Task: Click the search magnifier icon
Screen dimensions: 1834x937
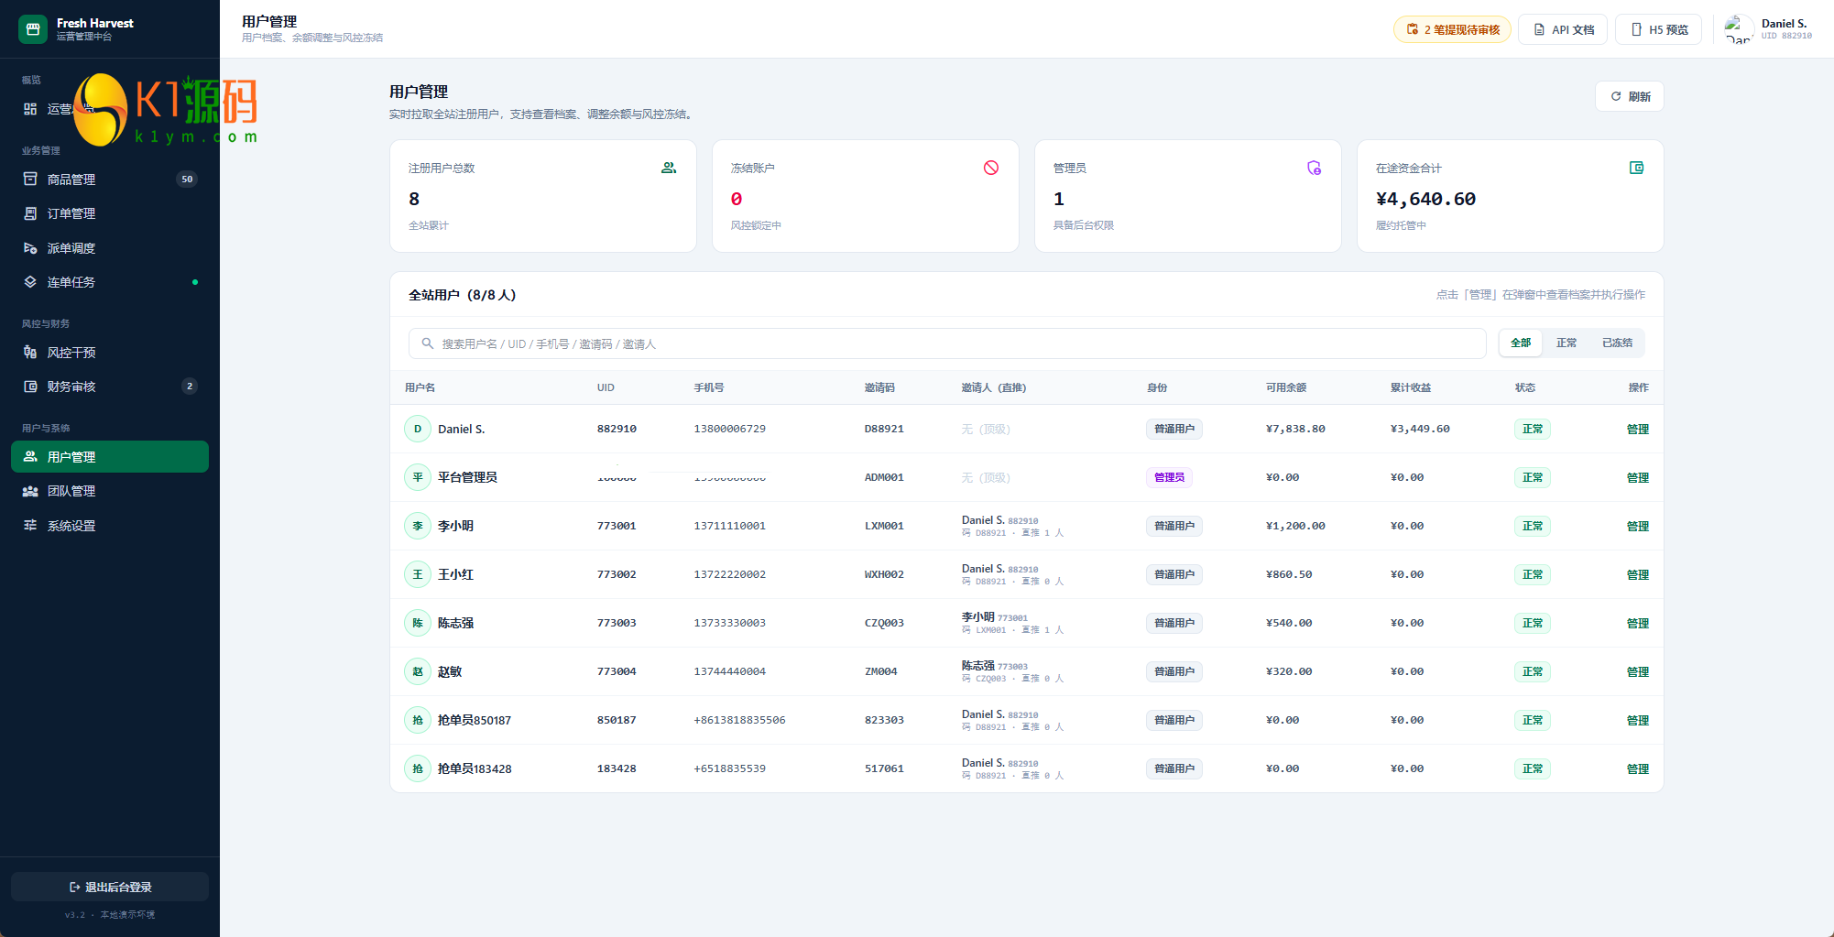Action: (427, 343)
